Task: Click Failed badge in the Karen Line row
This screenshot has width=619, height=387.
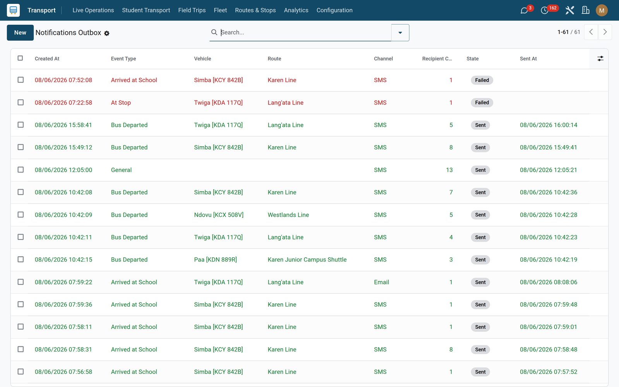Action: (482, 80)
